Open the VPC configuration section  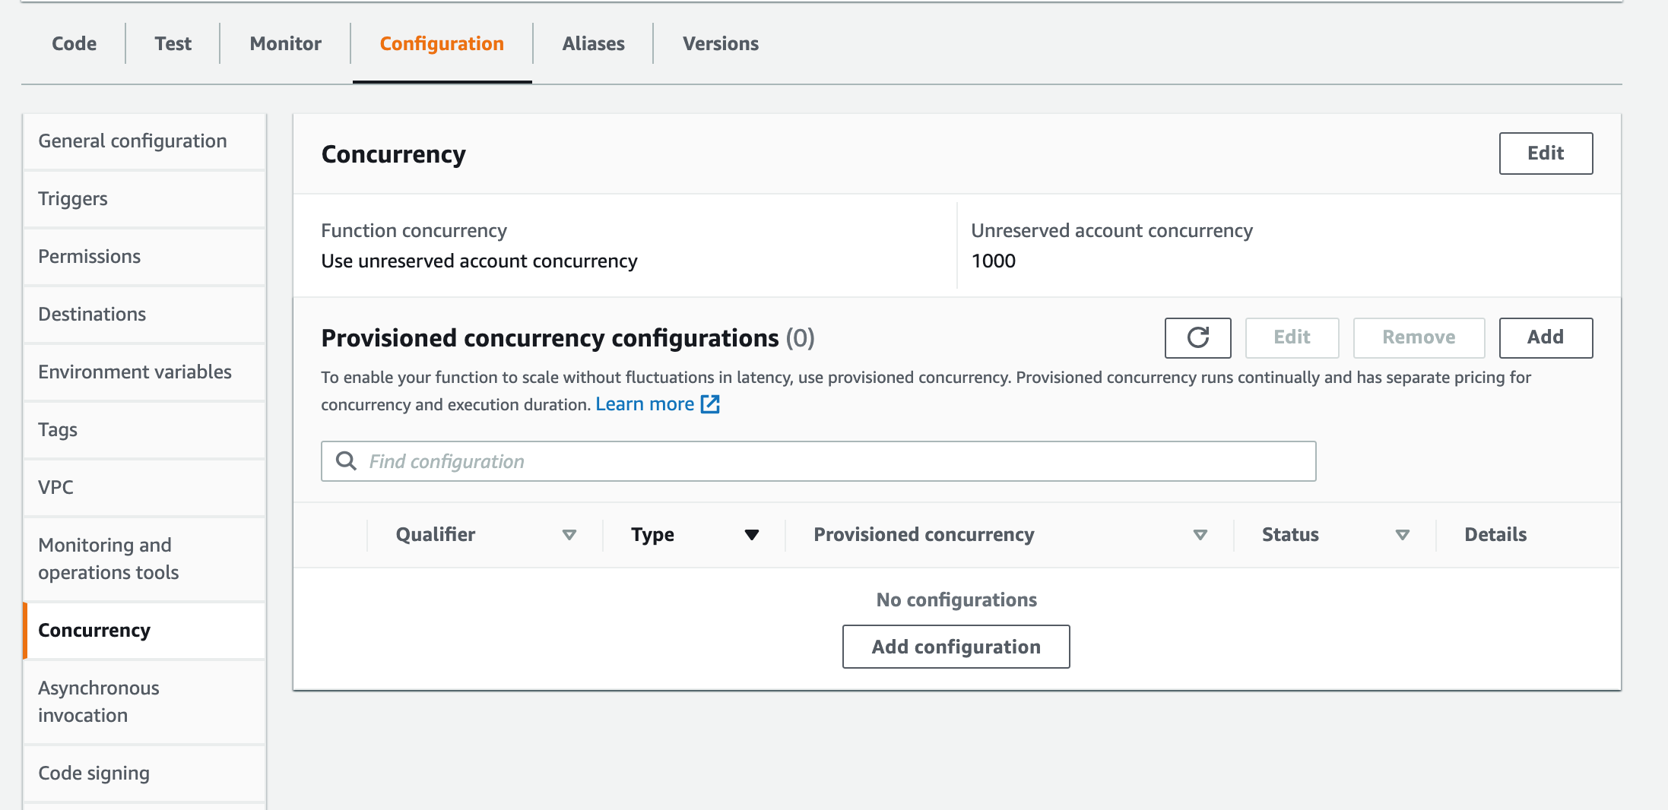tap(55, 487)
